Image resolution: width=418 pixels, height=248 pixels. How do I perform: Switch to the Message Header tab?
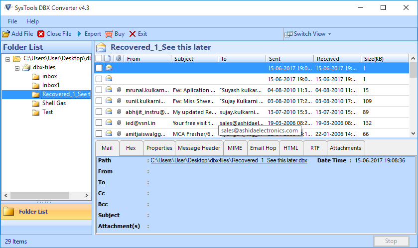coord(199,148)
